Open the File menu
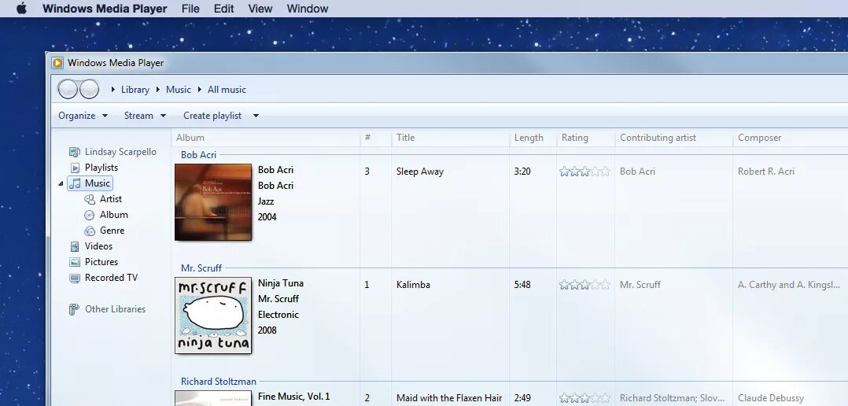The height and width of the screenshot is (406, 848). (x=190, y=9)
